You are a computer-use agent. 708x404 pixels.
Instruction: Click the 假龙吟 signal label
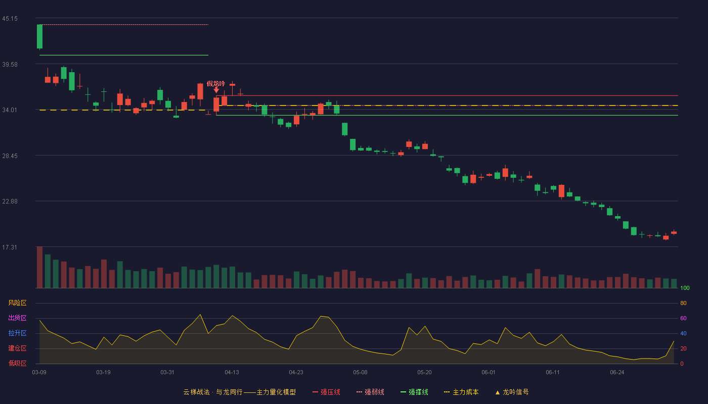click(216, 83)
